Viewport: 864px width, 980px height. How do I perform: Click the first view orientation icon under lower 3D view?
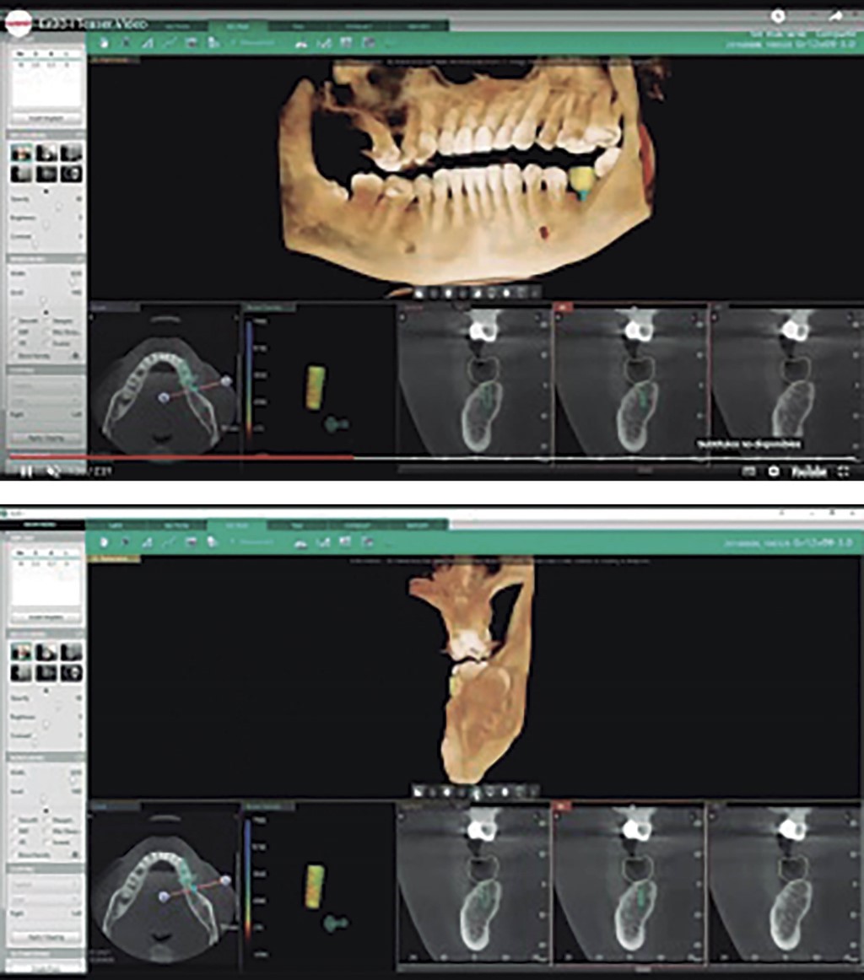419,792
